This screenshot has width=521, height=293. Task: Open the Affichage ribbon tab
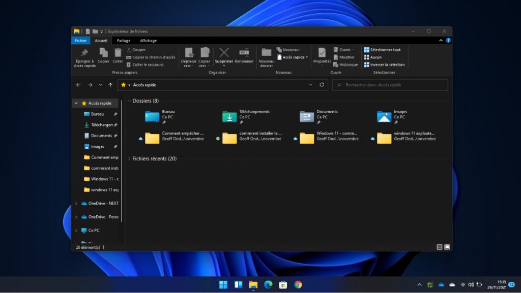pyautogui.click(x=148, y=41)
